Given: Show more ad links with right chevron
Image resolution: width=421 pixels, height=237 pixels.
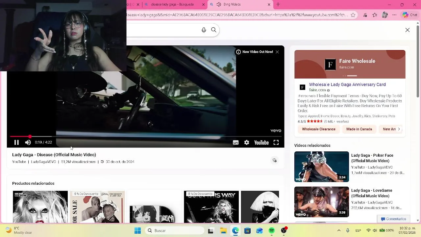Looking at the screenshot, I should (399, 129).
